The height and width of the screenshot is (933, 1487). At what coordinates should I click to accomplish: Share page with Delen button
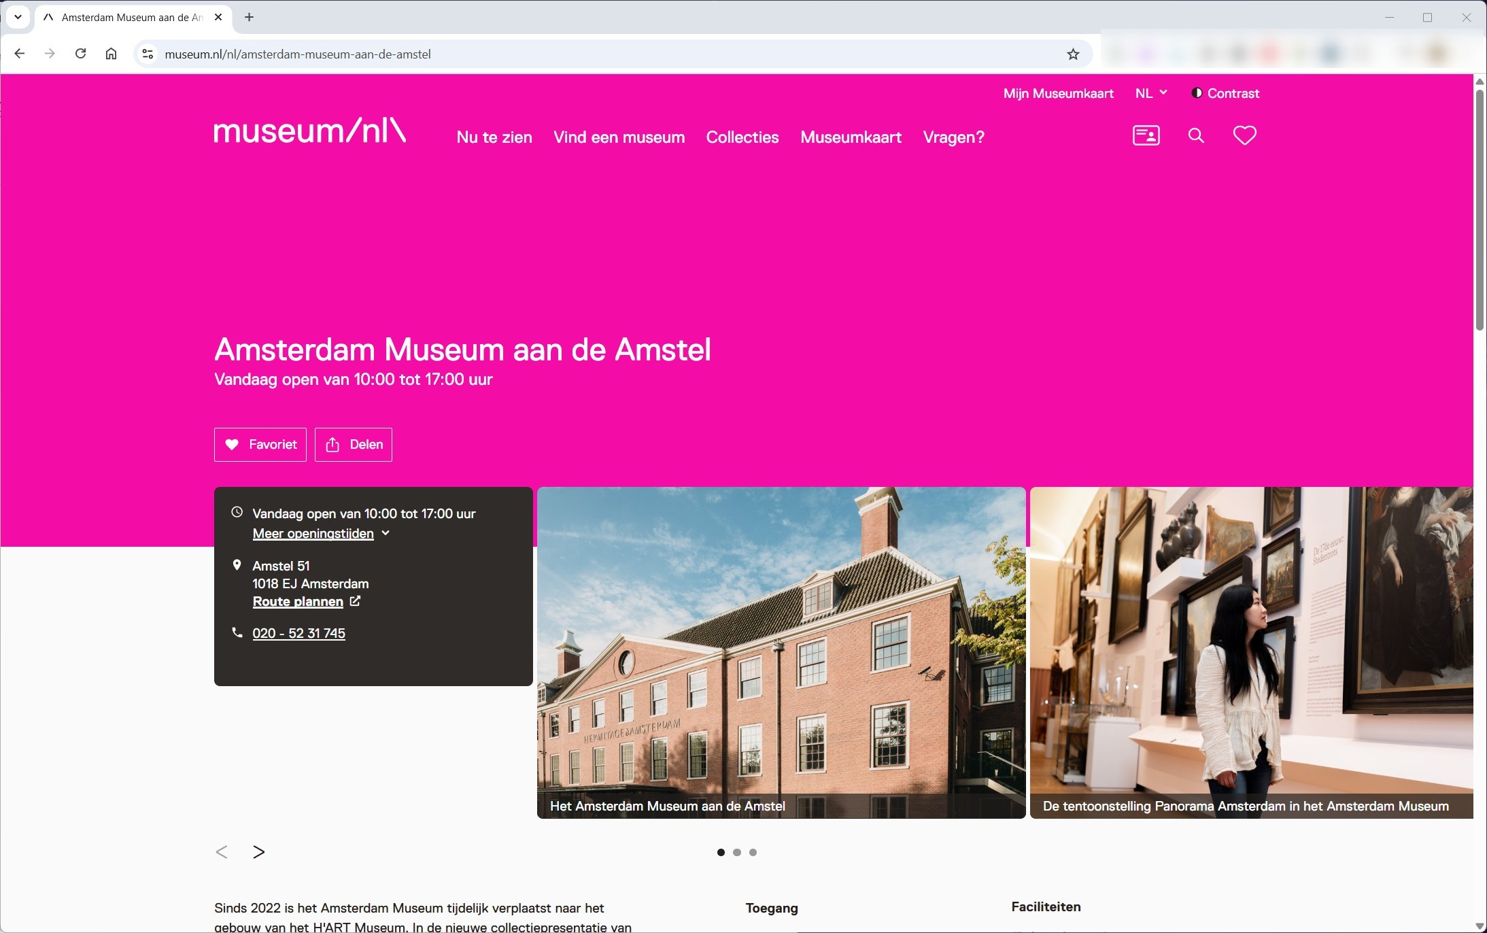pyautogui.click(x=354, y=445)
